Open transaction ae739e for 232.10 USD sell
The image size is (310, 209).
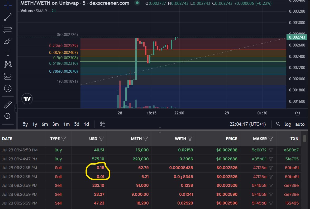(292, 185)
